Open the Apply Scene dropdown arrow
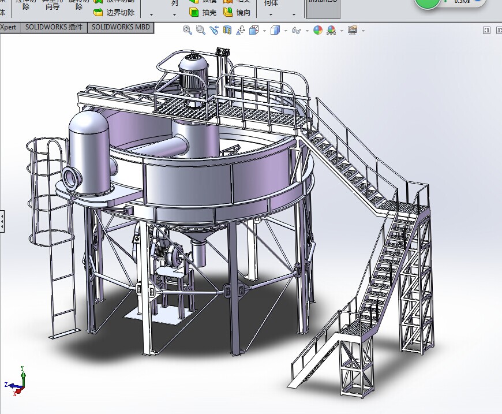 342,31
